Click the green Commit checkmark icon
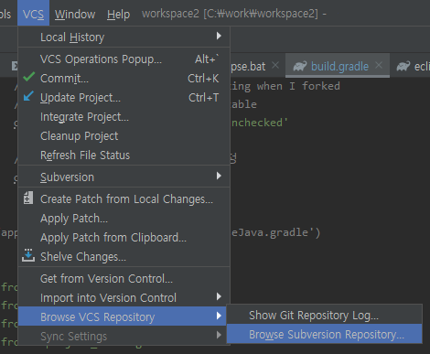 pos(29,77)
